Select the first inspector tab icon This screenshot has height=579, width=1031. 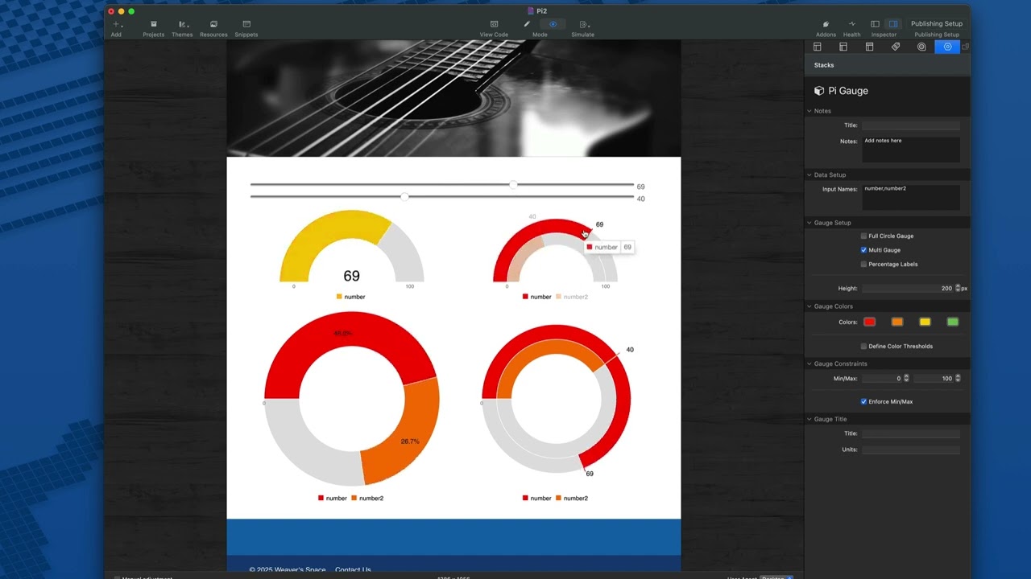tap(818, 47)
